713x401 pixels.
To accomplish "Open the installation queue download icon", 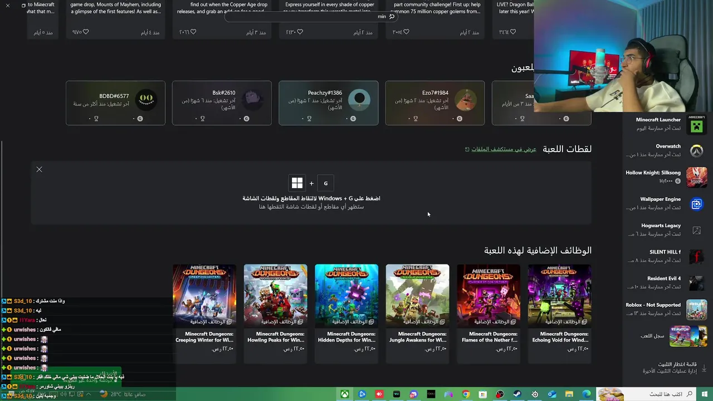I will [x=704, y=368].
